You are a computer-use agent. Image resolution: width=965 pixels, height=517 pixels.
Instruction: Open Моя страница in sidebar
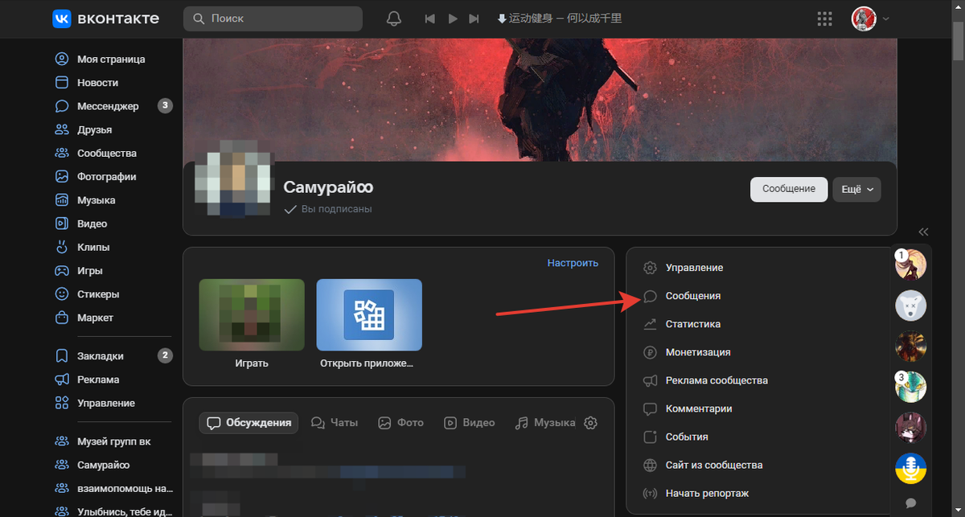coord(113,59)
